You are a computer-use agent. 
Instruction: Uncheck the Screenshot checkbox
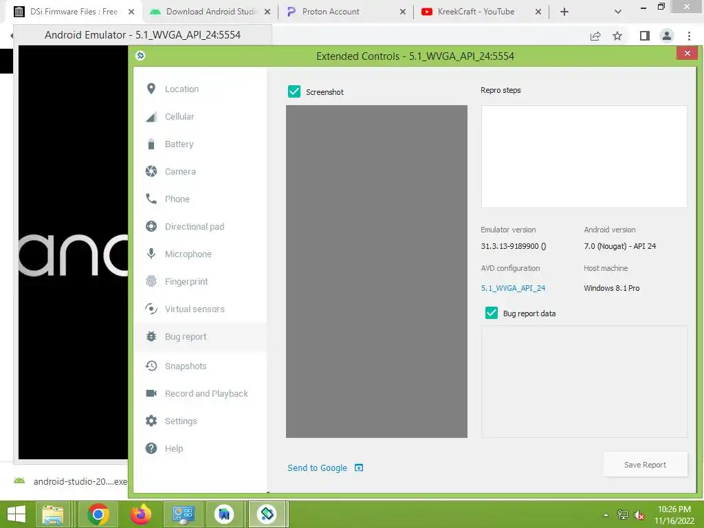pos(294,91)
